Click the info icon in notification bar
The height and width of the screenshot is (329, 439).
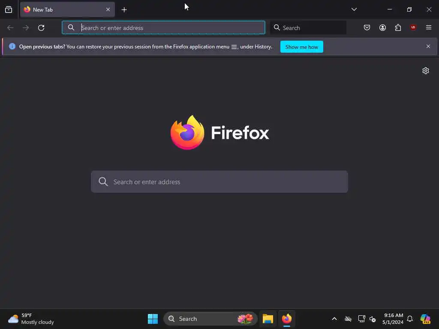pos(12,46)
